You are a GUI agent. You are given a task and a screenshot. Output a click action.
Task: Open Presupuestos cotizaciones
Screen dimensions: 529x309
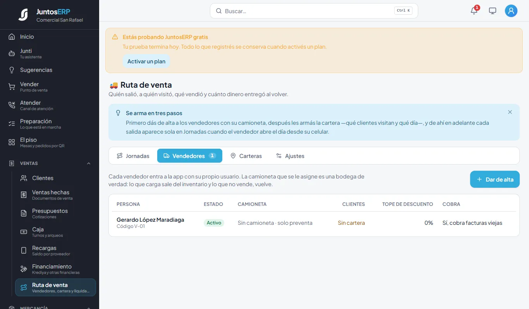[x=55, y=213]
